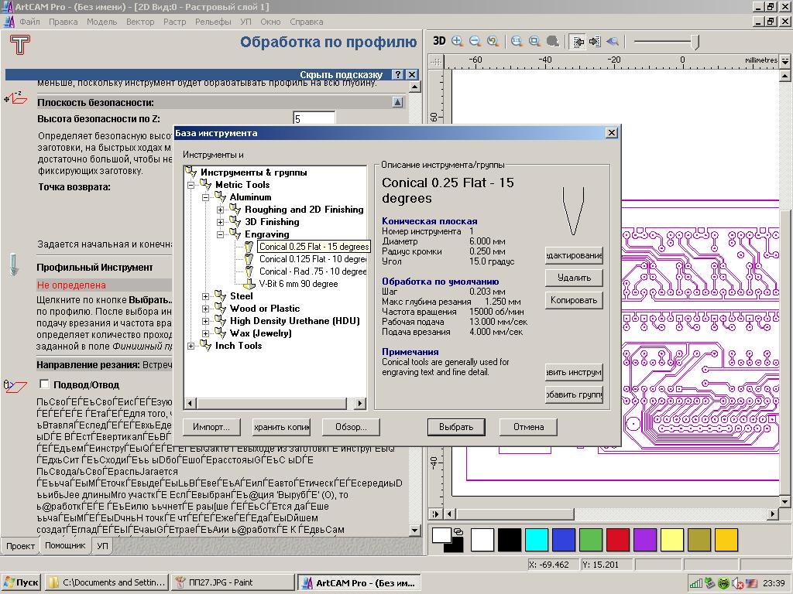Select Conical 0.25 Flat - 15 degrees
This screenshot has height=594, width=793.
point(314,247)
